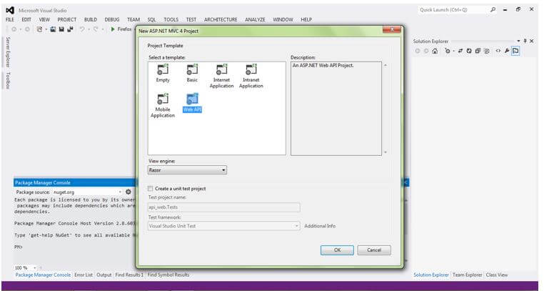
Task: Click Solution Explorer Home icon
Action: [435, 51]
